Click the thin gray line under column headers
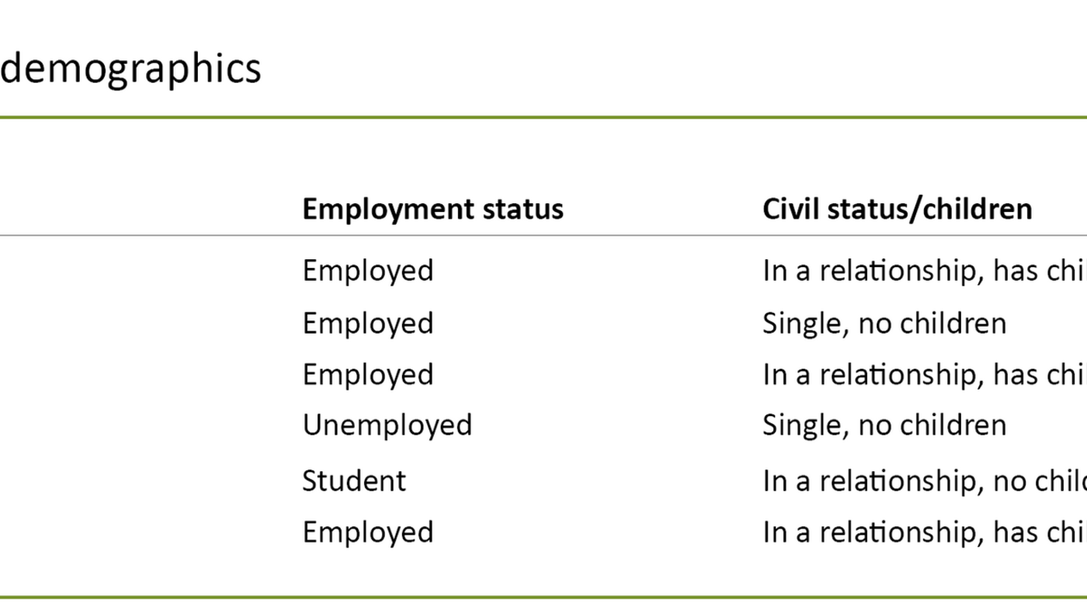 point(543,235)
